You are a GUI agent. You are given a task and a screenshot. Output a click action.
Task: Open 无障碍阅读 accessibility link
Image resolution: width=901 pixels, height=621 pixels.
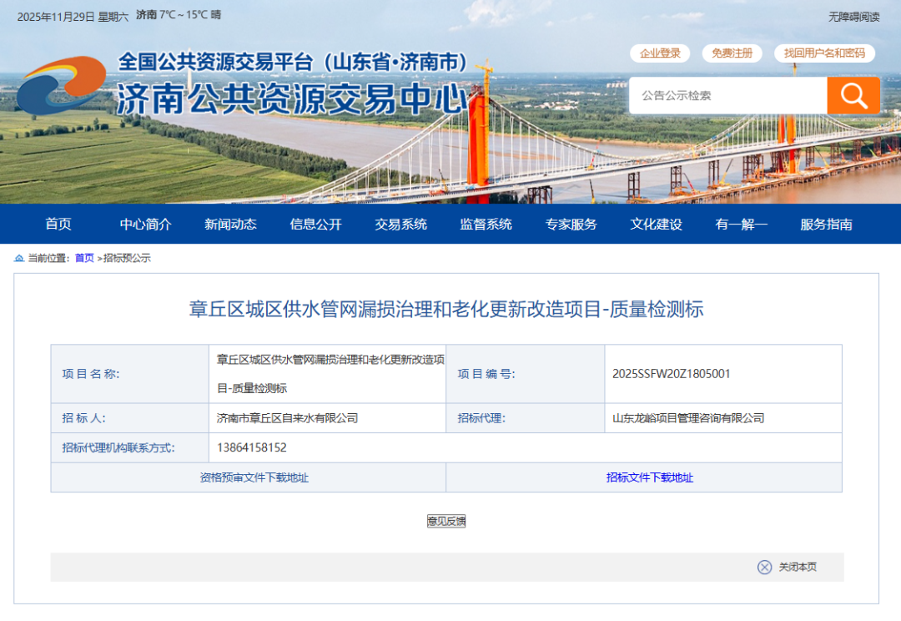(853, 17)
